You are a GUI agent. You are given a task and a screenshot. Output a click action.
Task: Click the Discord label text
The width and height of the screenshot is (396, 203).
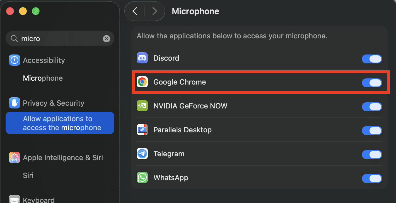click(166, 58)
